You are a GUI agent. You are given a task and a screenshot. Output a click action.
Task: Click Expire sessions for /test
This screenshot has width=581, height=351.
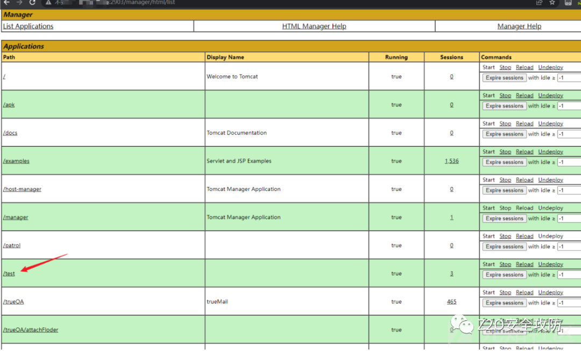[504, 275]
